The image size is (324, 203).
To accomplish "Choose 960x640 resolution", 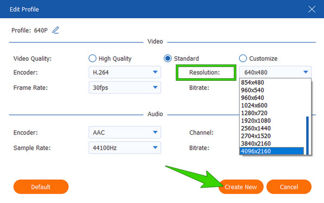I will click(272, 97).
